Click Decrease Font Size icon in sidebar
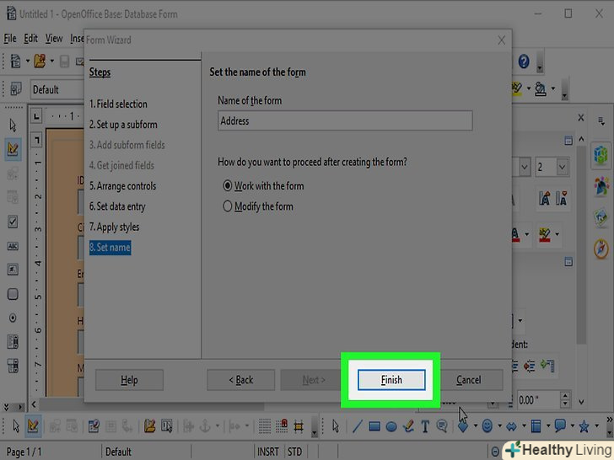This screenshot has width=614, height=460. [562, 198]
